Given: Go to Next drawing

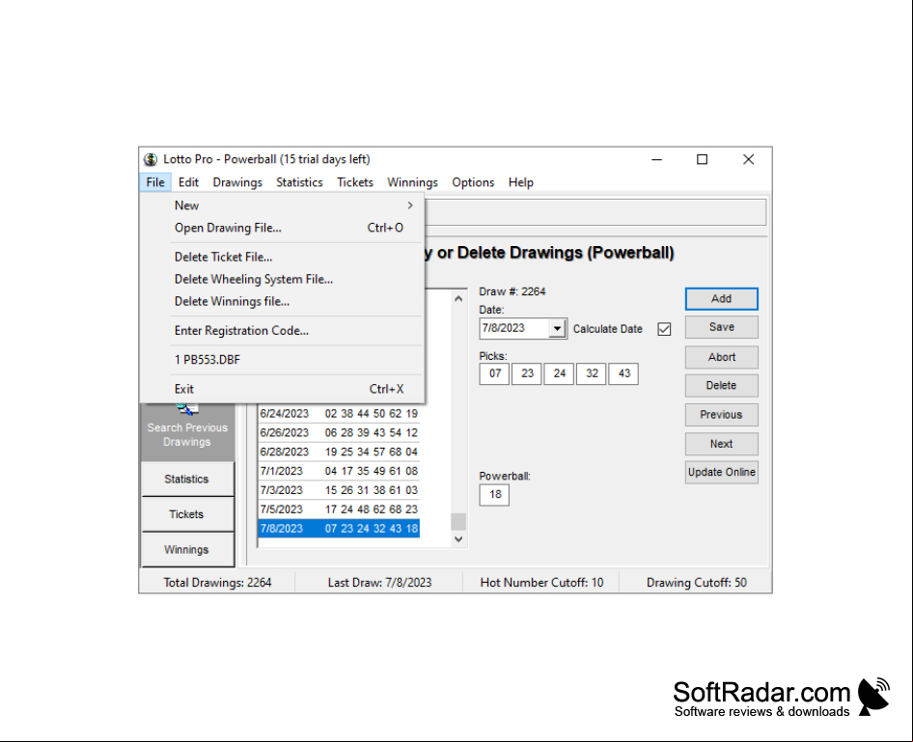Looking at the screenshot, I should point(722,444).
